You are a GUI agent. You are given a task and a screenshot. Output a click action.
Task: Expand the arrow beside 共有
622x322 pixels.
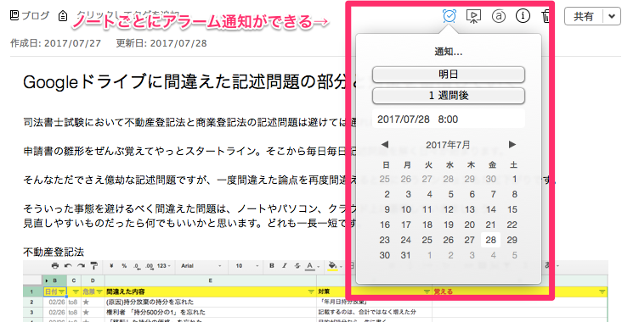coord(612,17)
